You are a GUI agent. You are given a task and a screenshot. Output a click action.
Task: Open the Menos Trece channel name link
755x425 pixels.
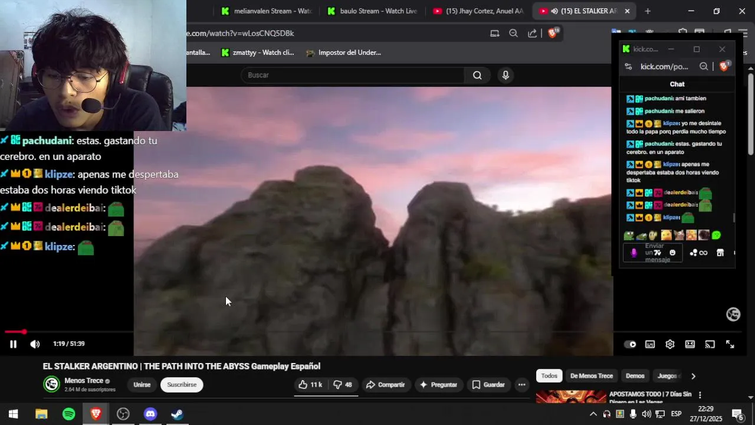(x=84, y=381)
